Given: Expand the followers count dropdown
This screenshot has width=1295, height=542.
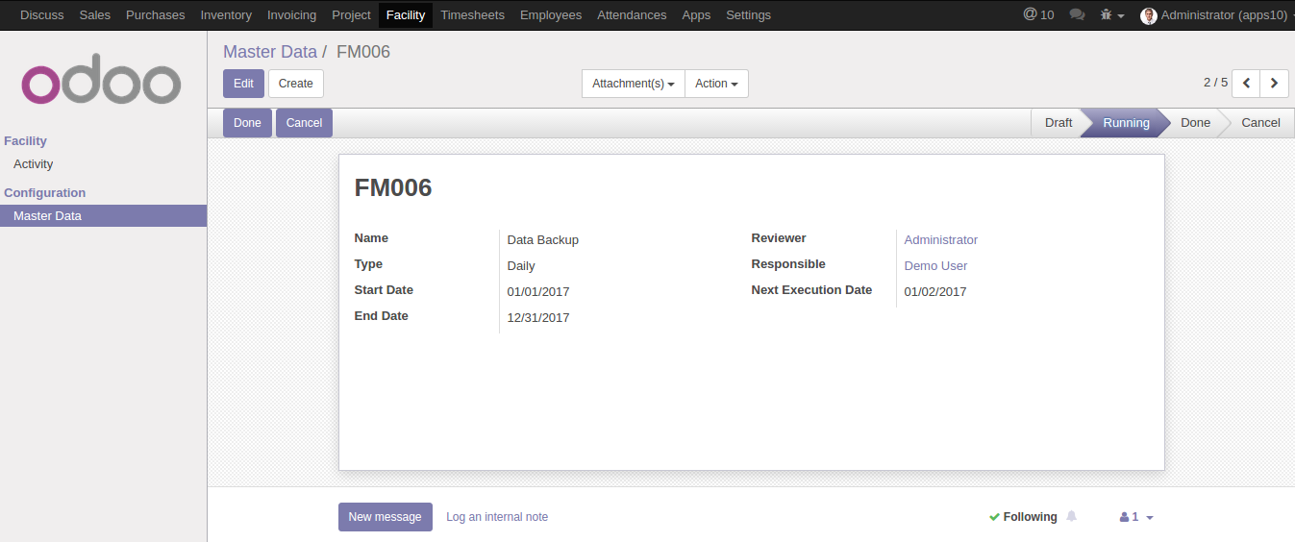Looking at the screenshot, I should coord(1136,517).
